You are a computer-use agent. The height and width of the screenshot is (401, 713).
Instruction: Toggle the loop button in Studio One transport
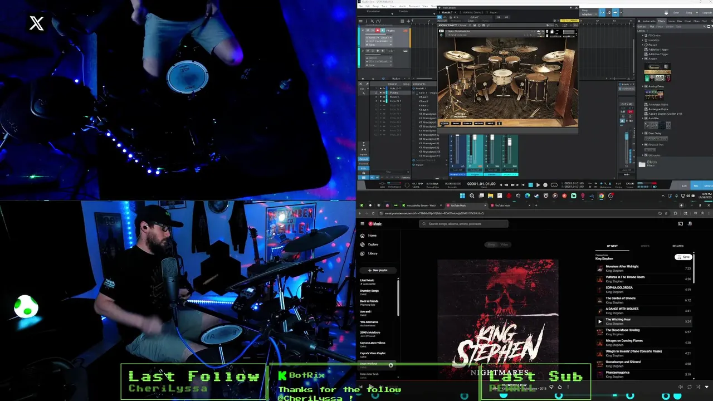point(554,185)
